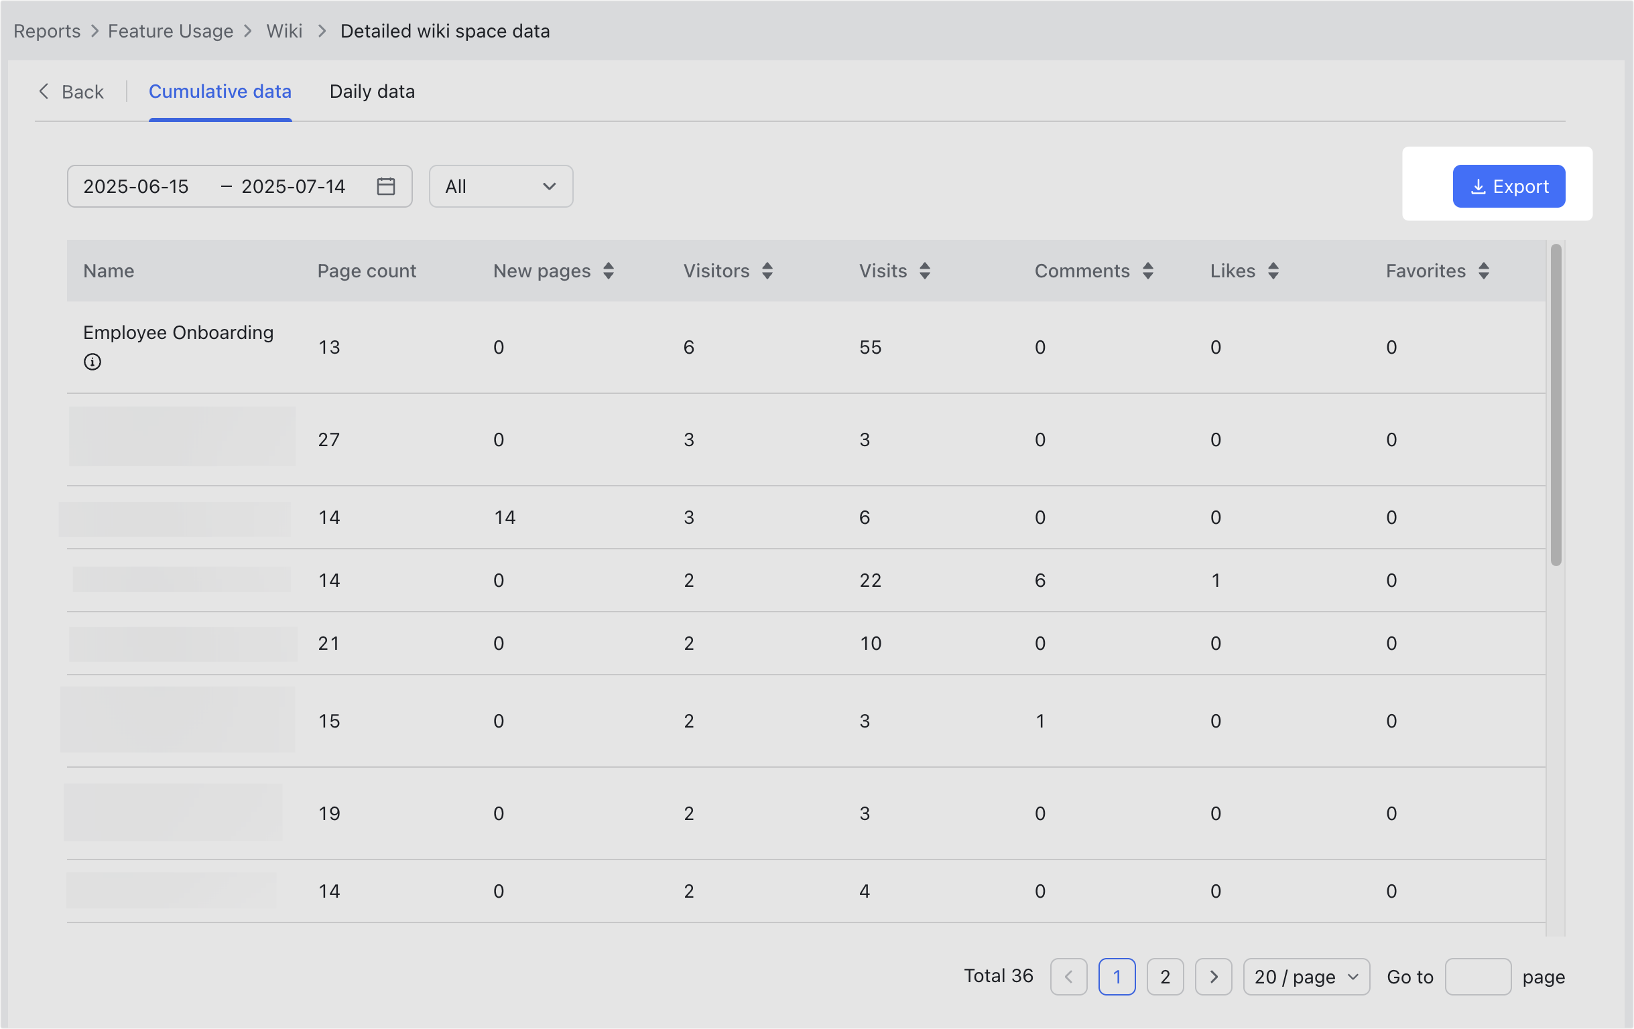Screen dimensions: 1634x1029
Task: Sort by Comments column
Action: [x=1147, y=271]
